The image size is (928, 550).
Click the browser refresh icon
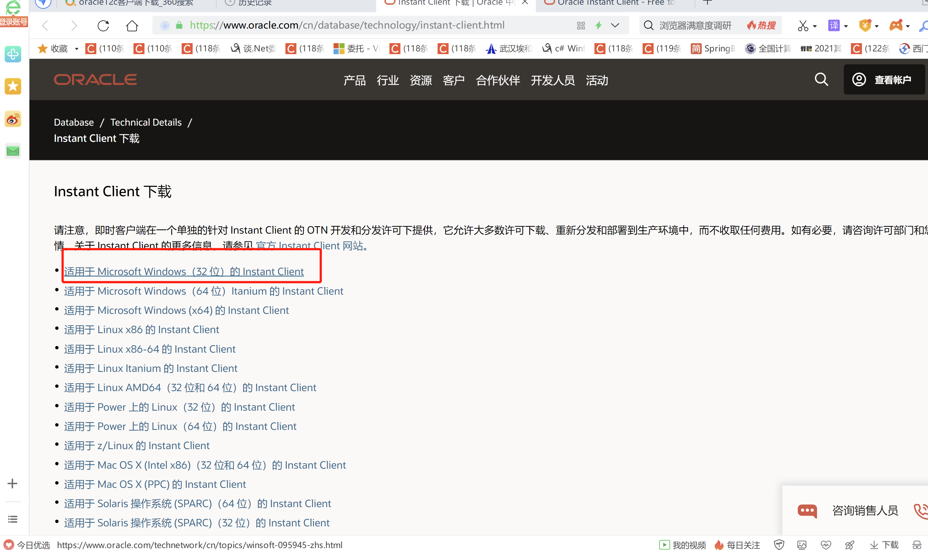coord(103,26)
